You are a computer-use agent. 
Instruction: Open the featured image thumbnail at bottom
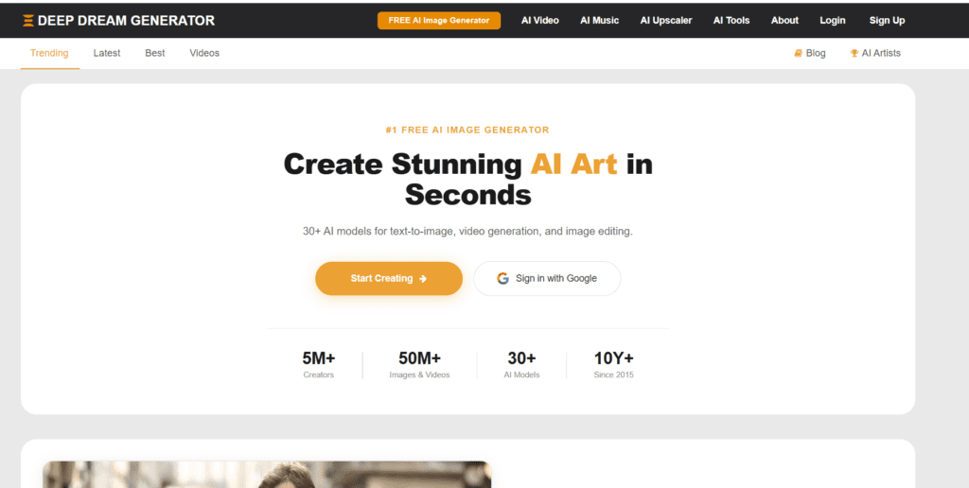267,475
